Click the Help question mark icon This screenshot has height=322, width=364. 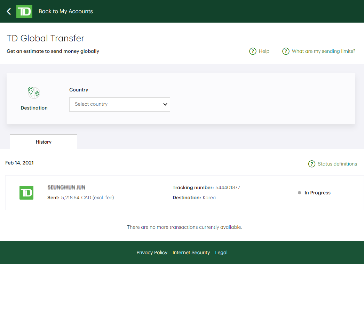coord(253,51)
